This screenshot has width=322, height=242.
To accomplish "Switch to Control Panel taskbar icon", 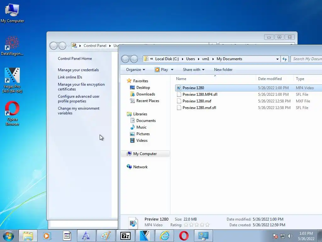I will pyautogui.click(x=203, y=236).
